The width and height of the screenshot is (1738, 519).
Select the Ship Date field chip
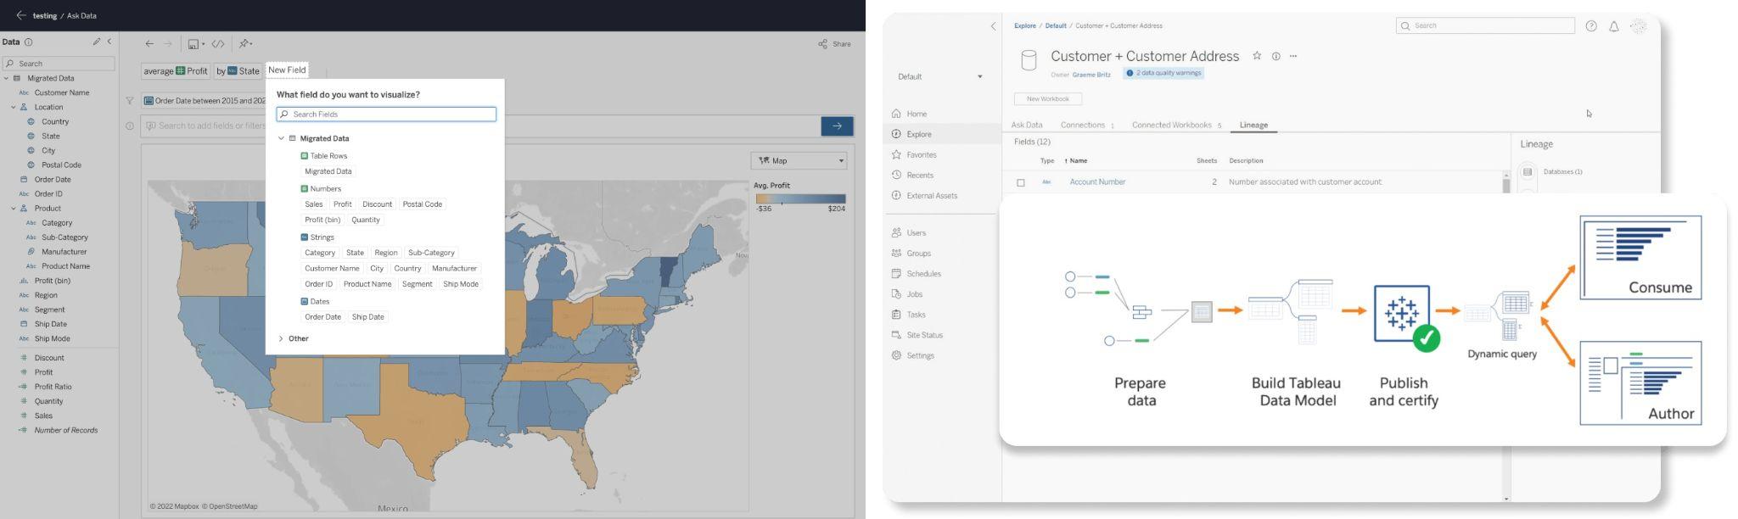[x=367, y=317]
